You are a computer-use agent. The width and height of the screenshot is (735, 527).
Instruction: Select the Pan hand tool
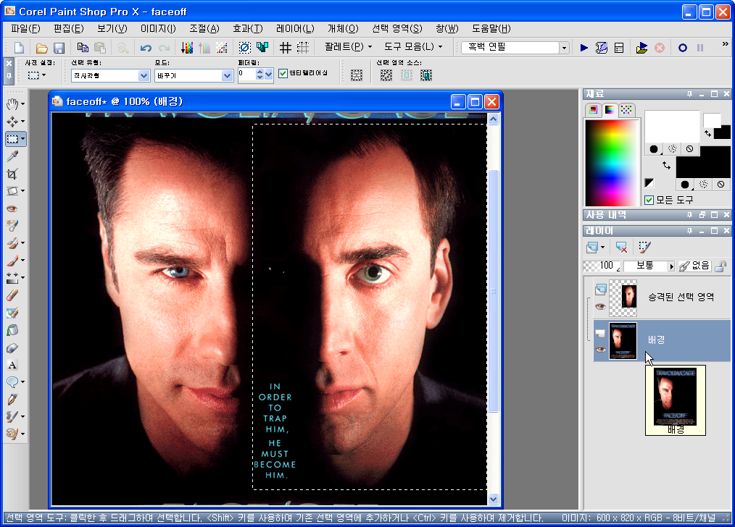(x=12, y=104)
